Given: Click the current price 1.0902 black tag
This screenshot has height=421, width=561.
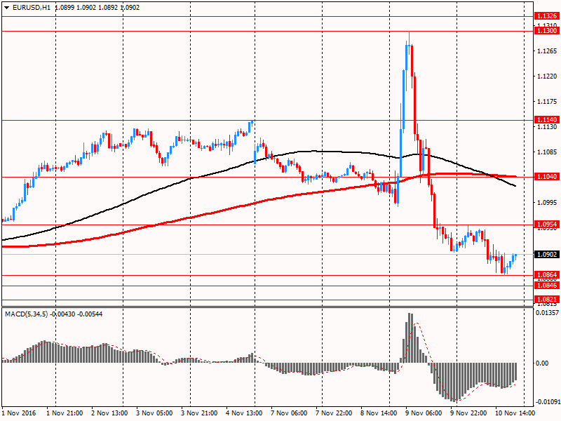Looking at the screenshot, I should point(546,255).
